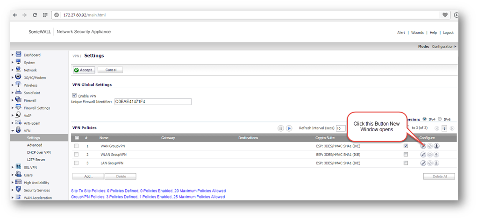Collapse the VPN section in sidebar
This screenshot has height=220, width=478.
(13, 131)
